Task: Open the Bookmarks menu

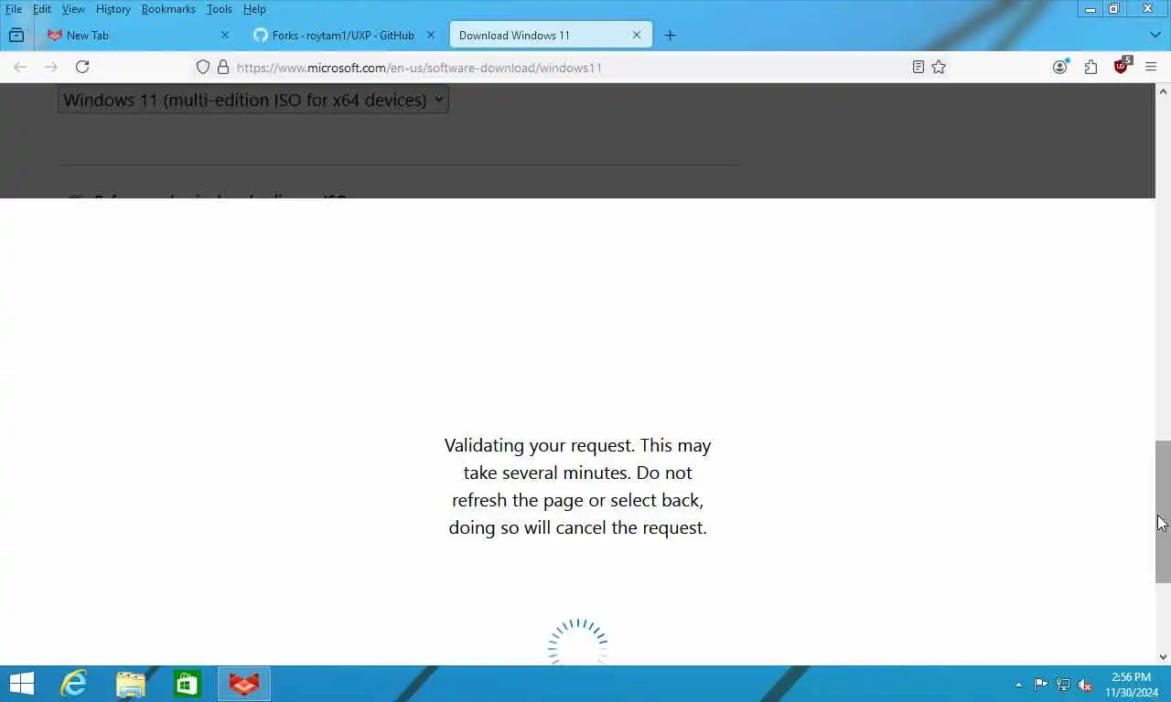Action: click(x=168, y=9)
